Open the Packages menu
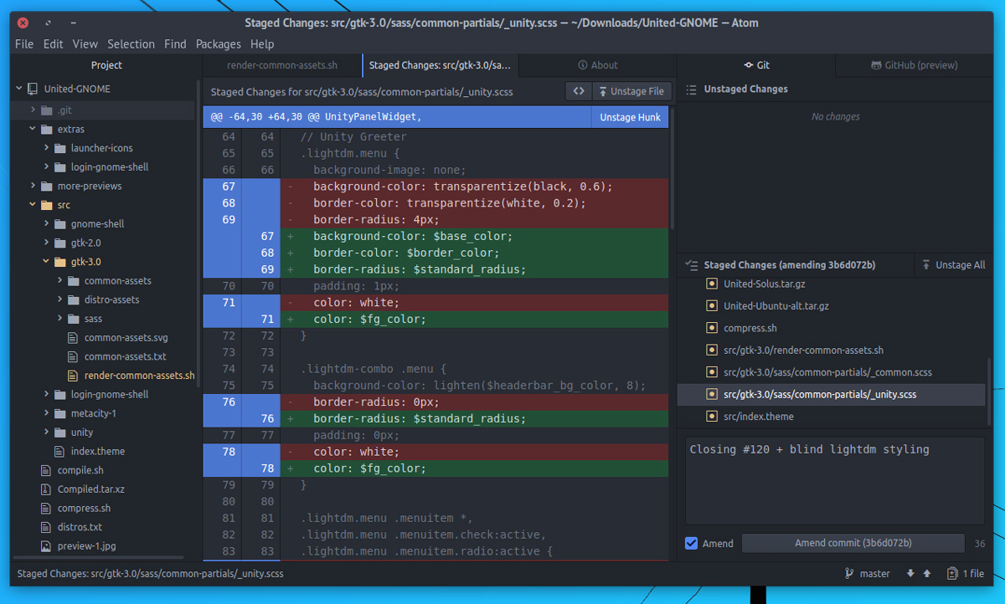 [219, 44]
